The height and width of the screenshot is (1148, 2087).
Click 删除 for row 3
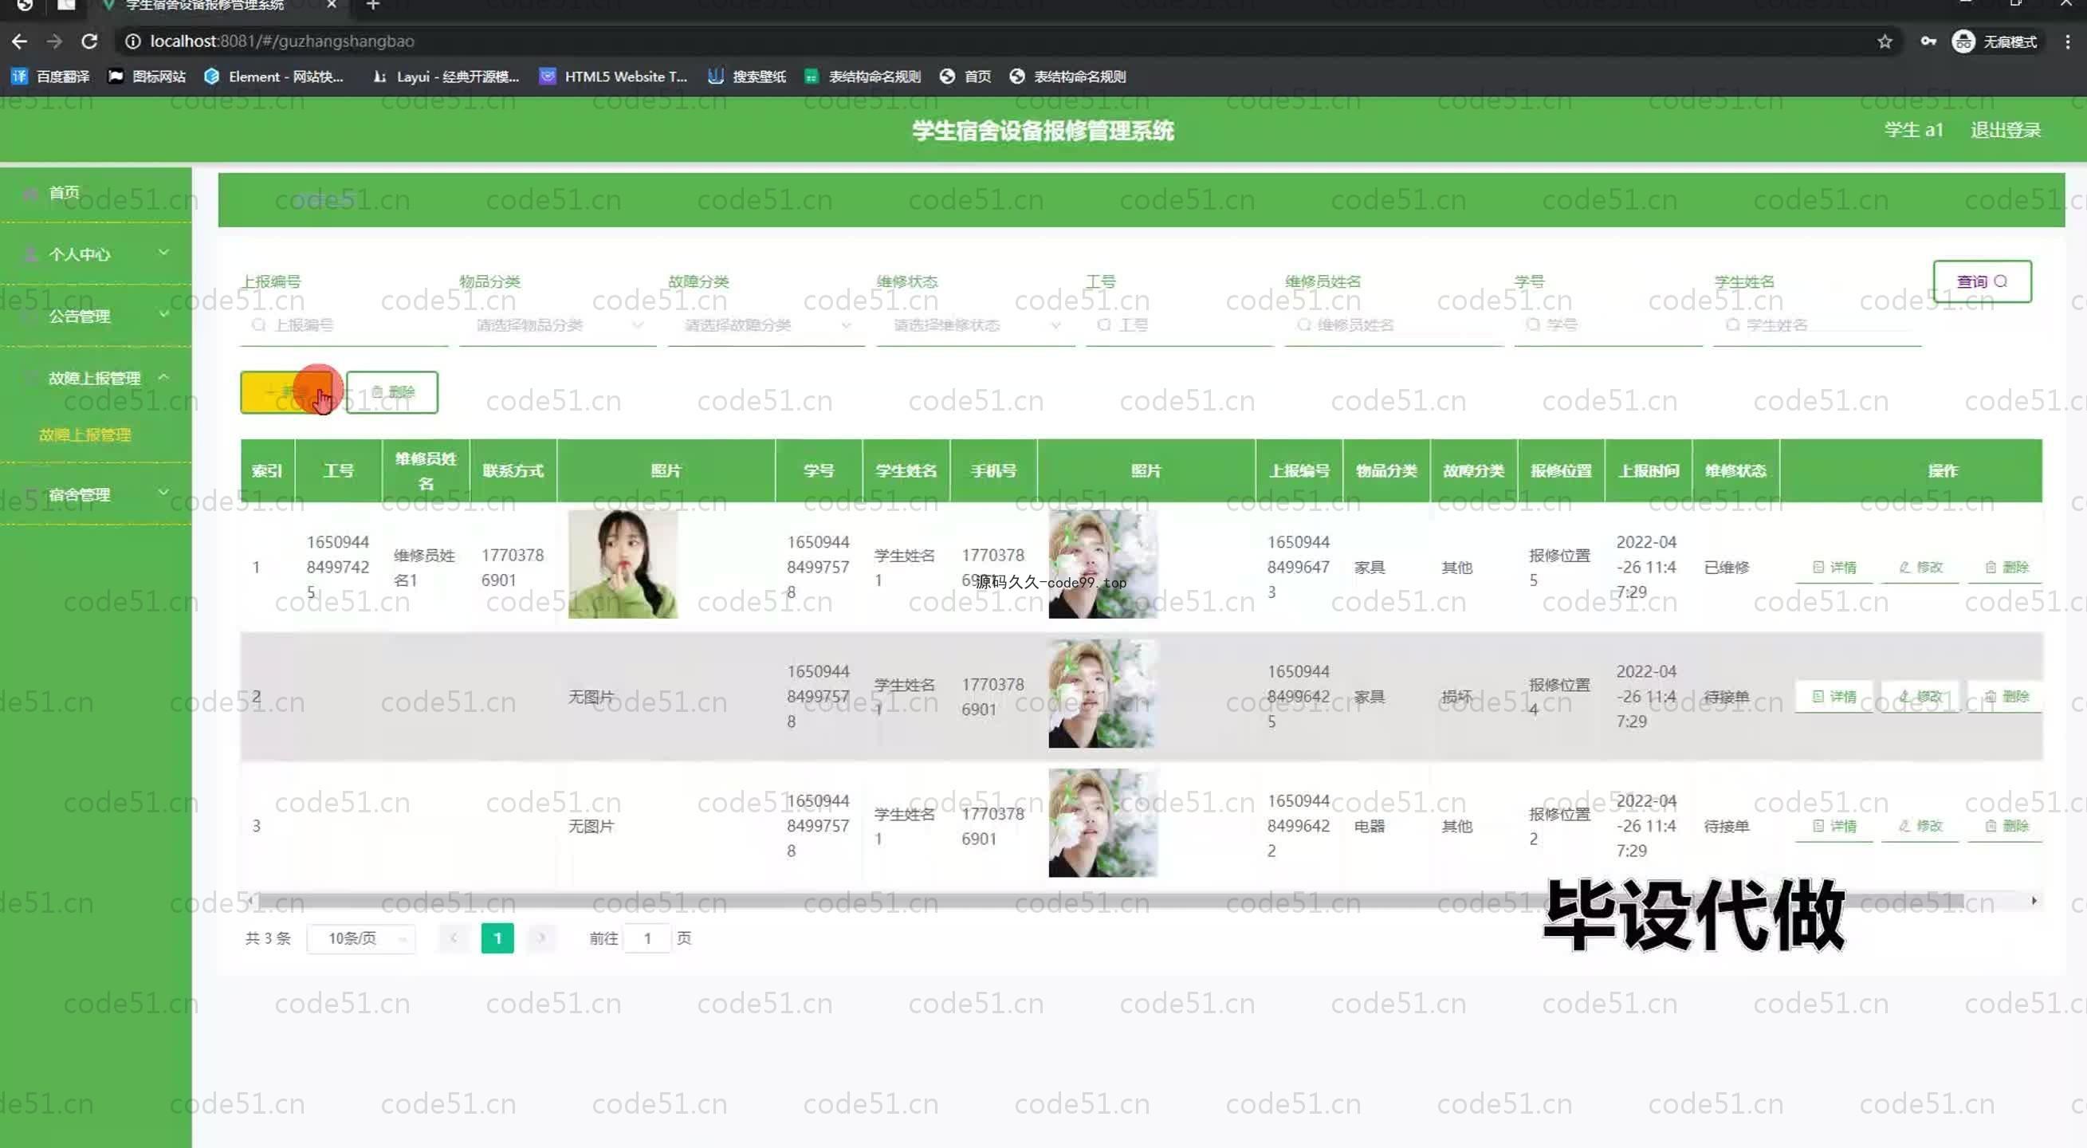click(x=2006, y=826)
